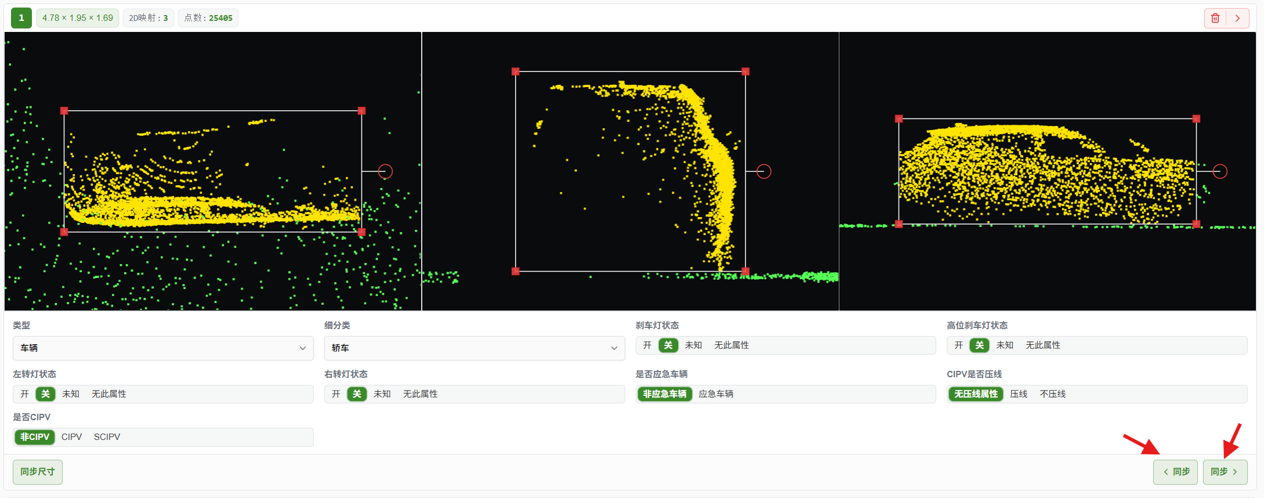Click bottom-right red corner handle in middle view
This screenshot has height=498, width=1264.
745,271
